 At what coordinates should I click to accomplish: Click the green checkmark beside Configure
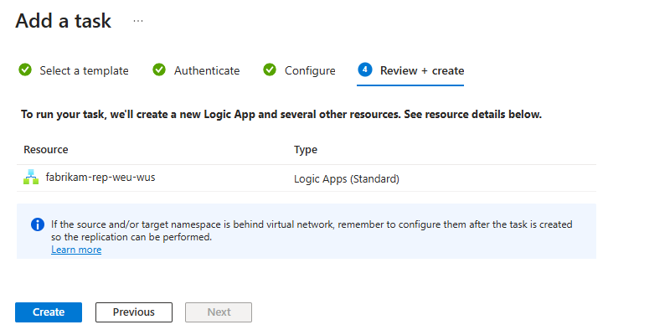click(270, 70)
